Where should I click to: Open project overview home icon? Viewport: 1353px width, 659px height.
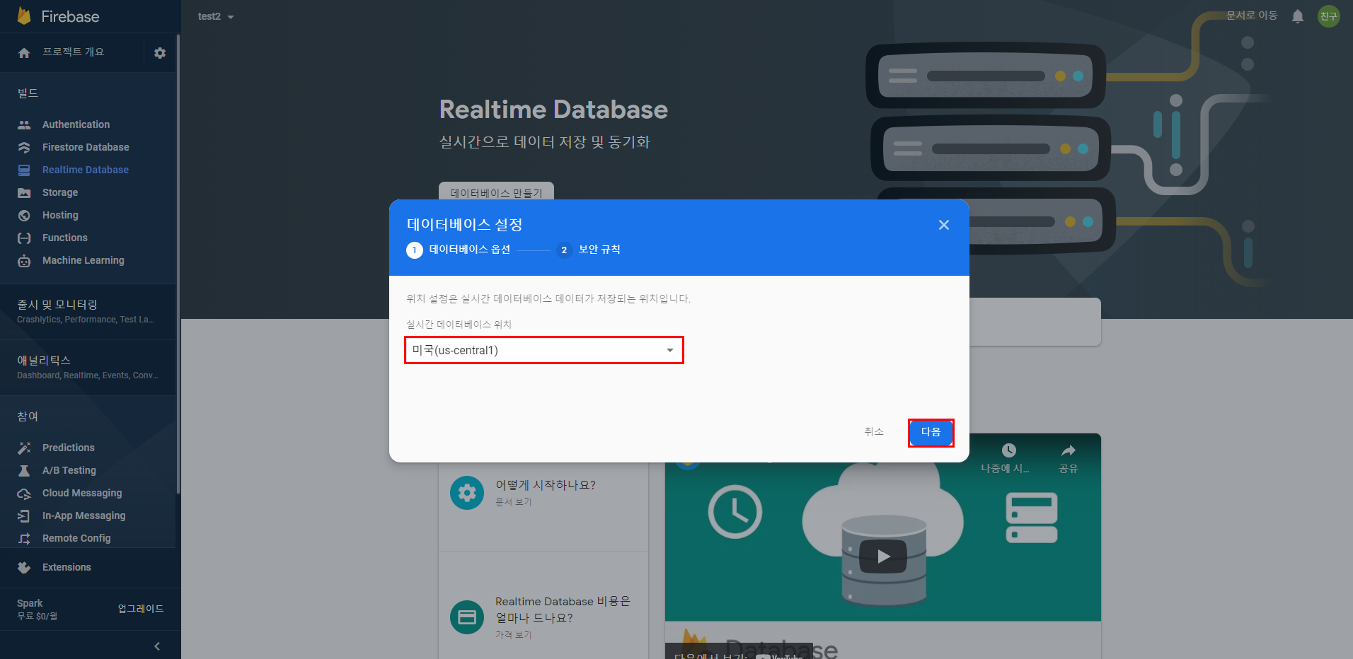24,53
